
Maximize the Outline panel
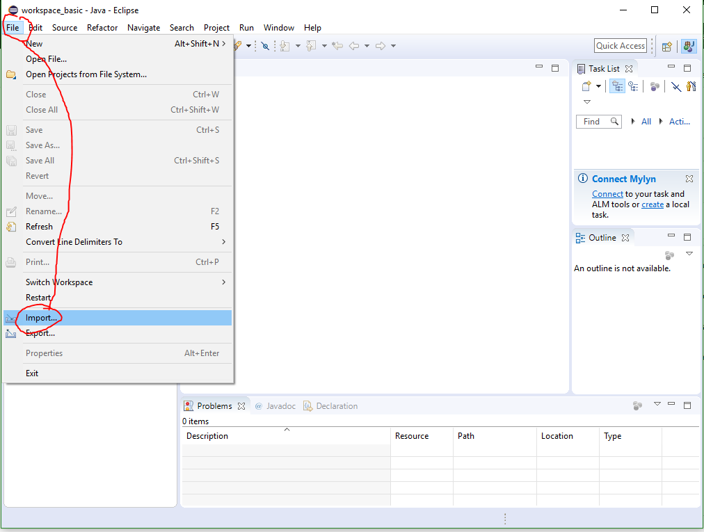(687, 237)
